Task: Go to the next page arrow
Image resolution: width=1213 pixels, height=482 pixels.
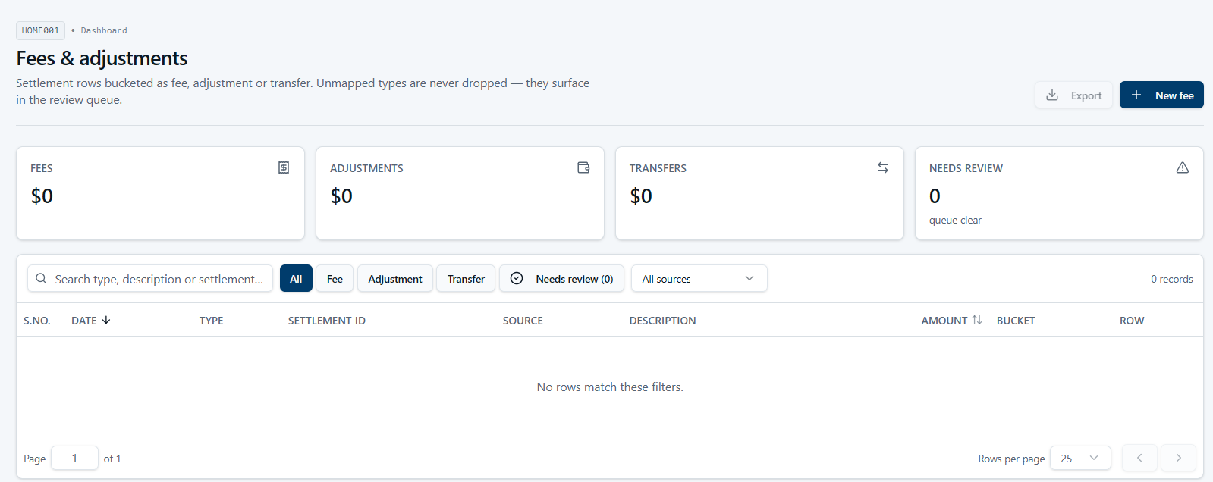Action: [x=1178, y=458]
